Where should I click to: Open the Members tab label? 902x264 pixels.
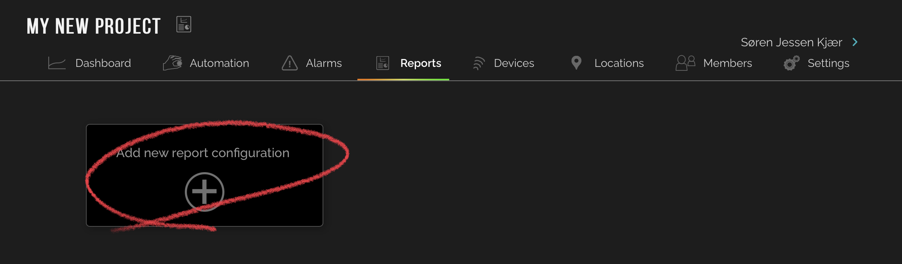[727, 63]
